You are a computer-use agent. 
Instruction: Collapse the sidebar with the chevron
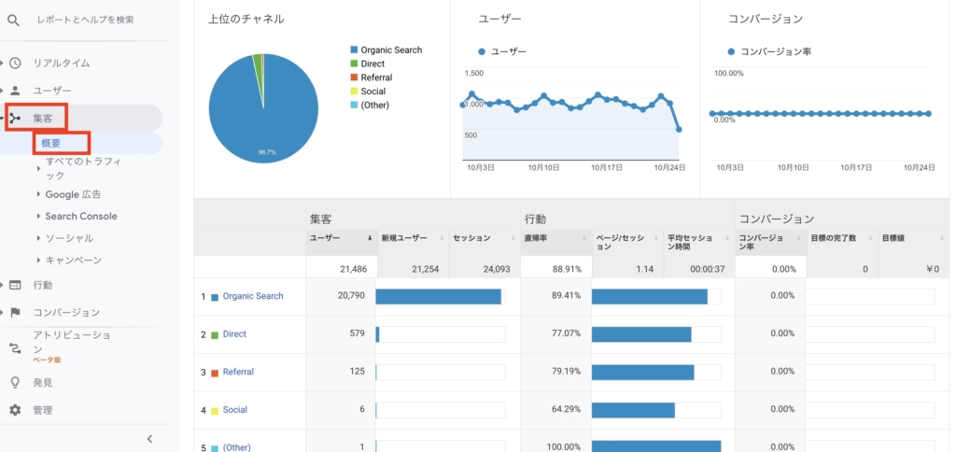click(x=150, y=439)
